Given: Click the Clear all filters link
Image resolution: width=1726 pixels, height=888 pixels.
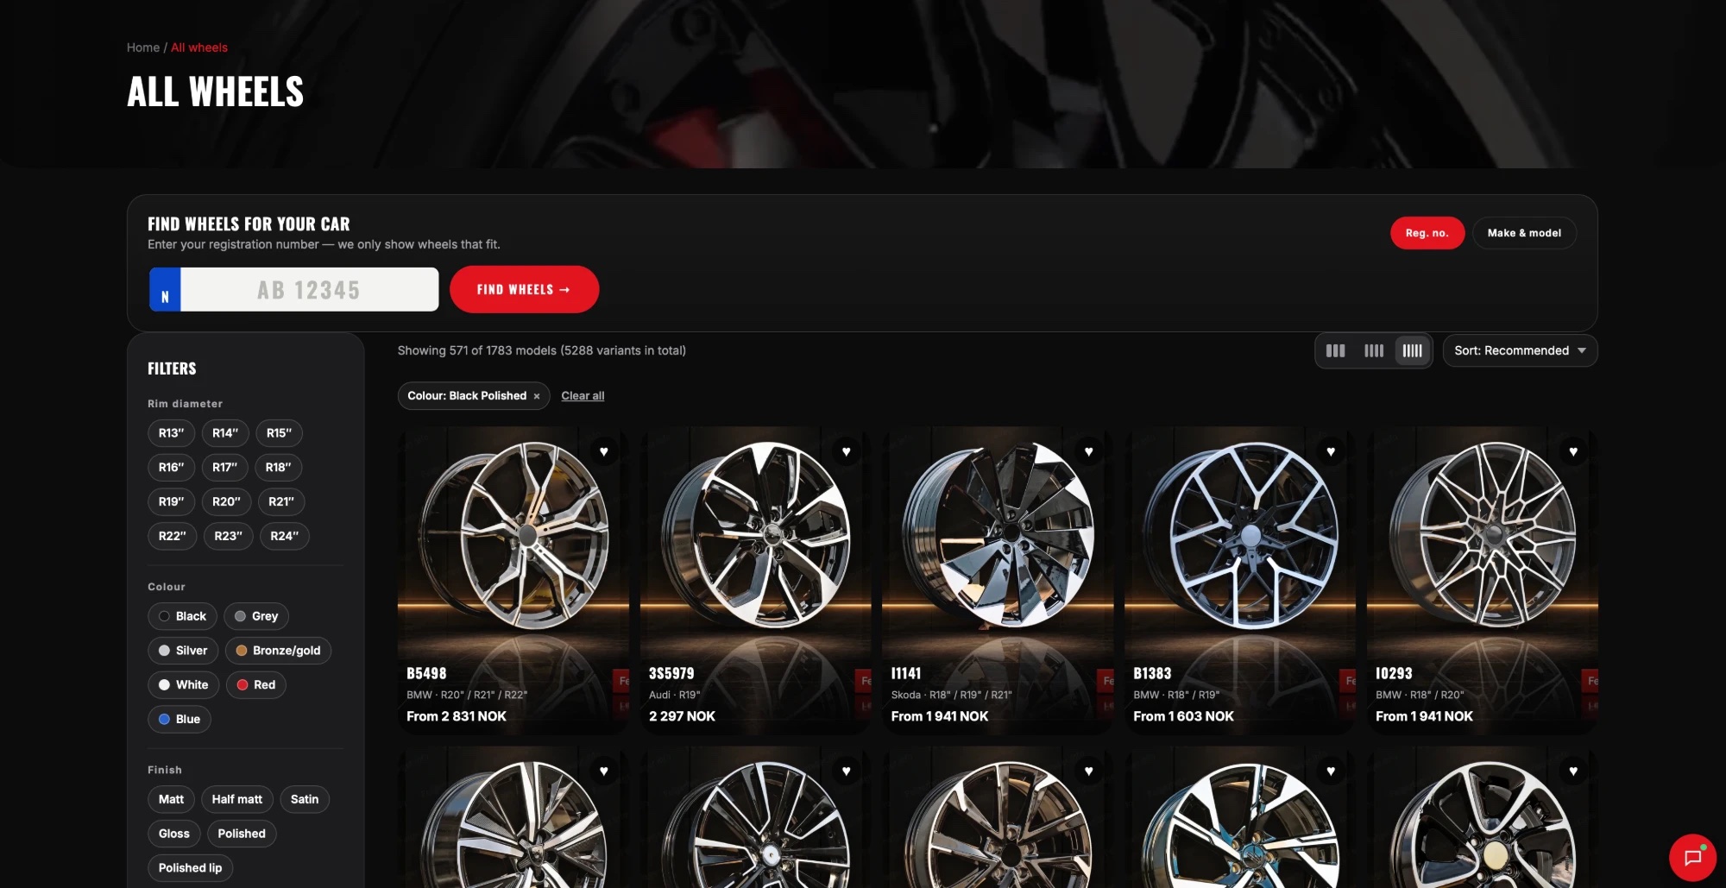Looking at the screenshot, I should [583, 396].
